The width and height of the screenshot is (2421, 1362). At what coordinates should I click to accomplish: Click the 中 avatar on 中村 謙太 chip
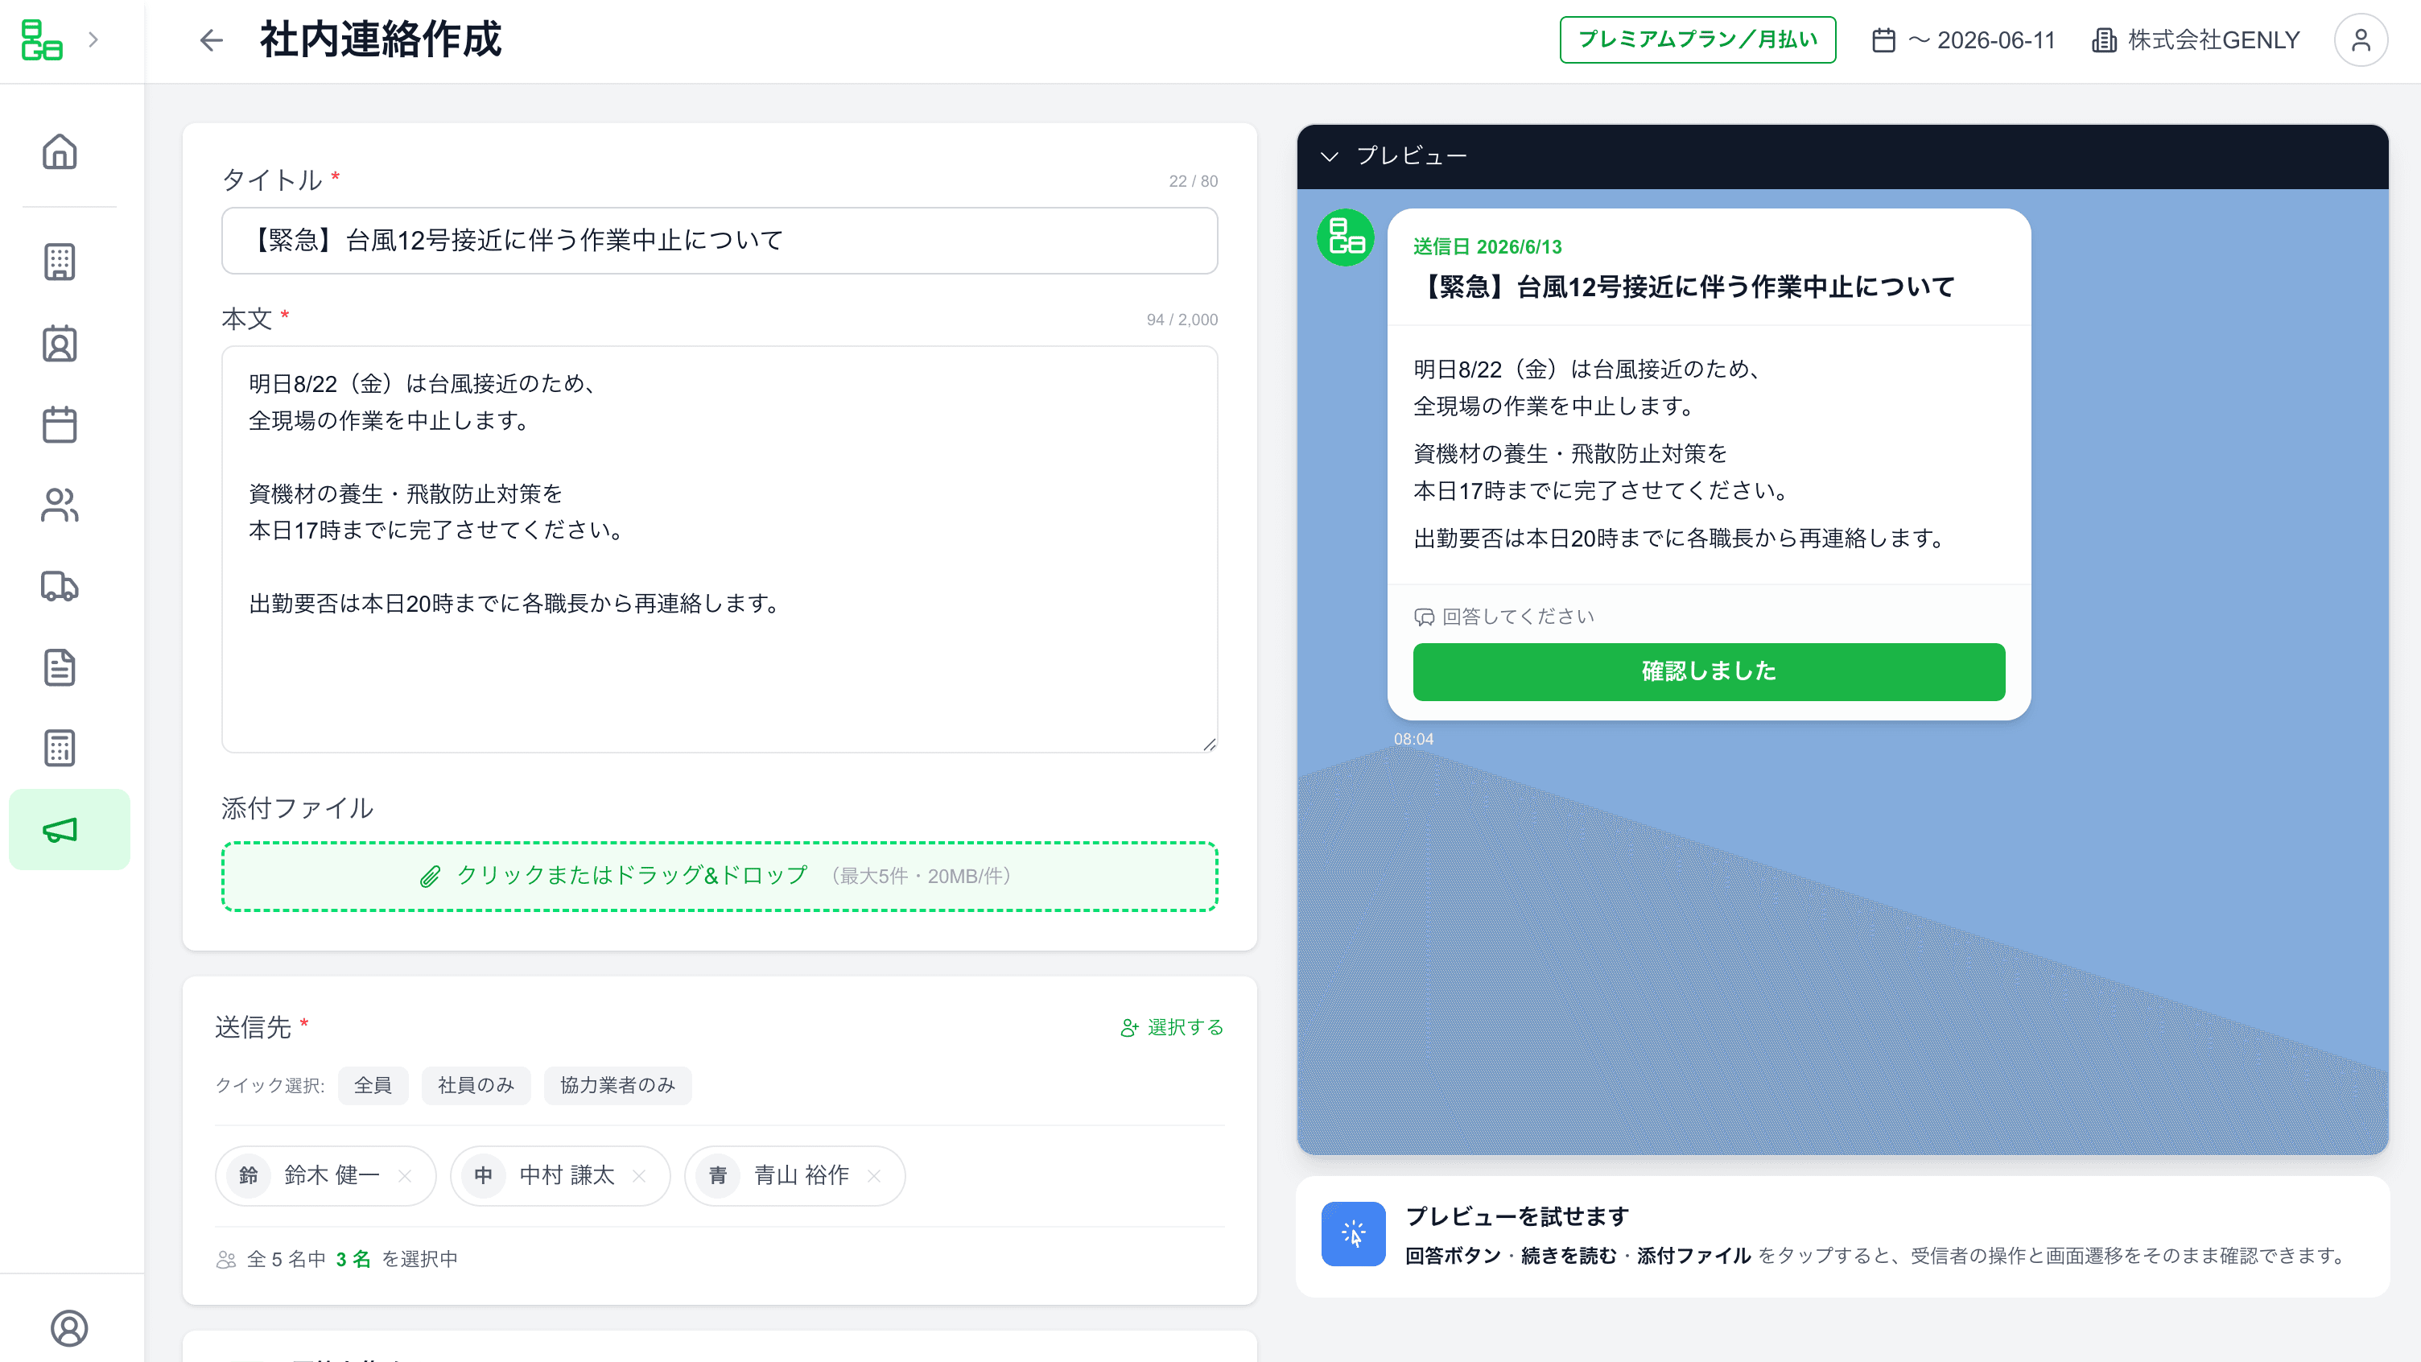tap(483, 1176)
